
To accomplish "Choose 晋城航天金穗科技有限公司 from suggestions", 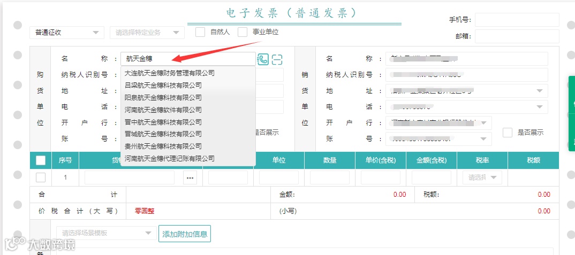I will (188, 134).
